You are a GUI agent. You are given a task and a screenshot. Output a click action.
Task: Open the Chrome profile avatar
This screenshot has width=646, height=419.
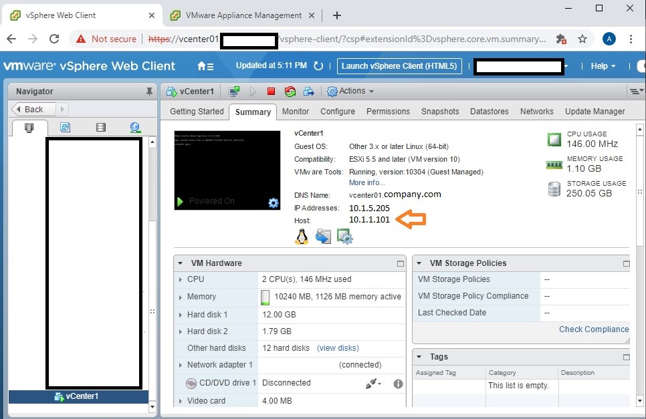609,39
